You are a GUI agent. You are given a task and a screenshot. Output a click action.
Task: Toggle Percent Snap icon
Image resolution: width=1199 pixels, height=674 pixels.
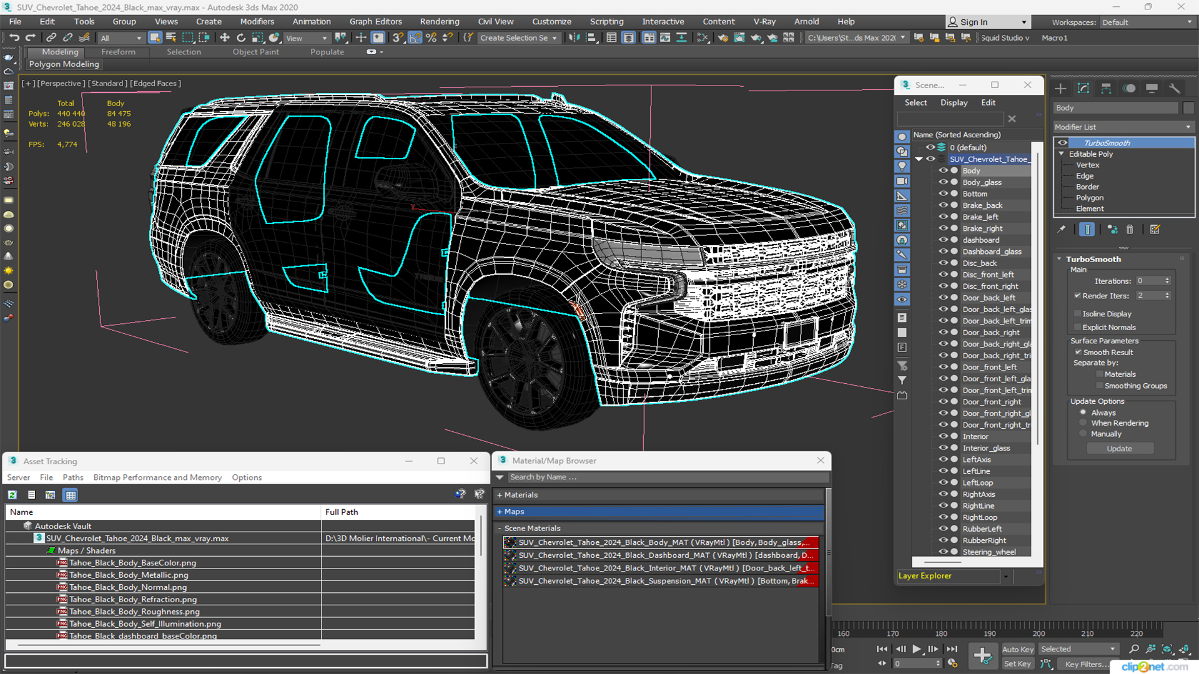click(x=431, y=38)
